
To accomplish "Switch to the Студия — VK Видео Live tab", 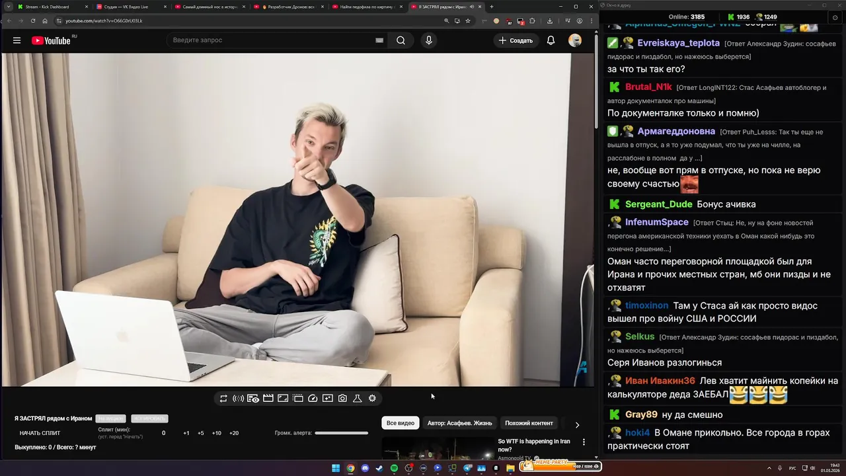I will [131, 7].
